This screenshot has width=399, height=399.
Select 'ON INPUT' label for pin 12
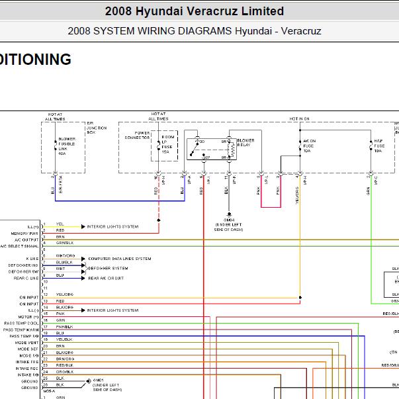pyautogui.click(x=29, y=297)
